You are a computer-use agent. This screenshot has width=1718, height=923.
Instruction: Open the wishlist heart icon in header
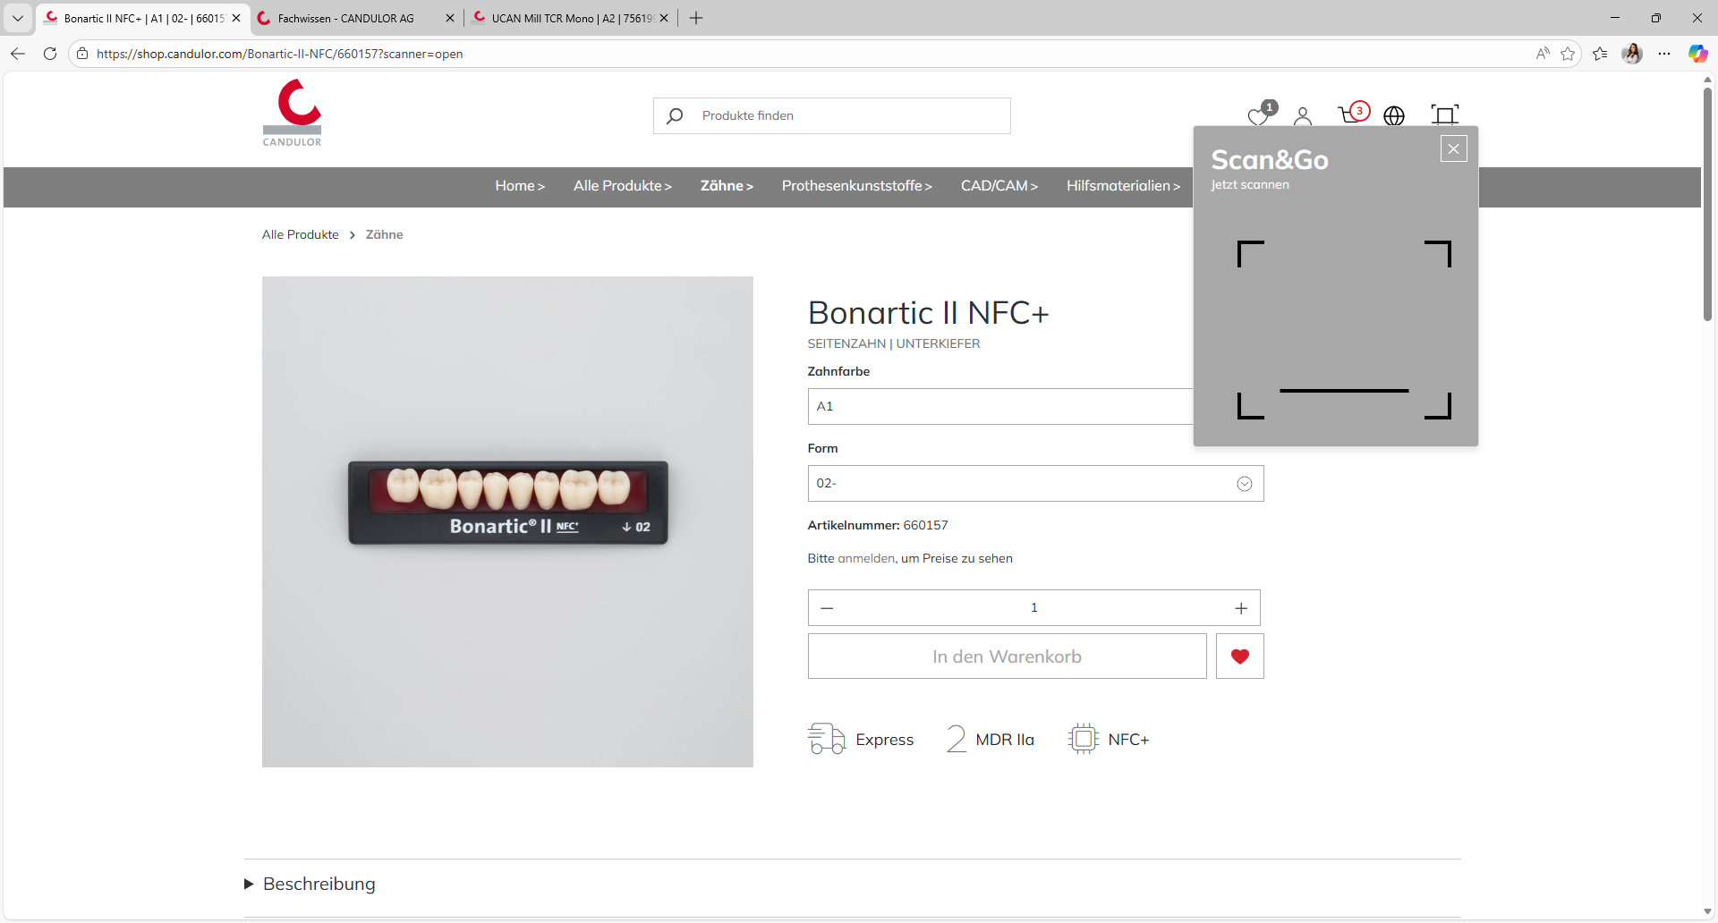click(x=1258, y=115)
